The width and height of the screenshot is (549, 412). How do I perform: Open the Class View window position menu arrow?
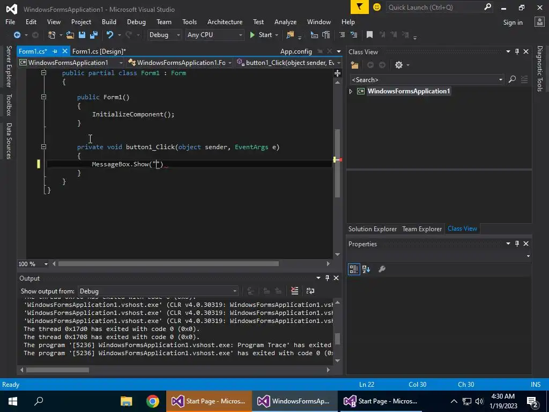coord(508,51)
